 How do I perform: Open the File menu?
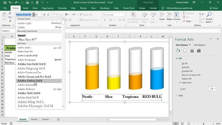click(x=5, y=8)
